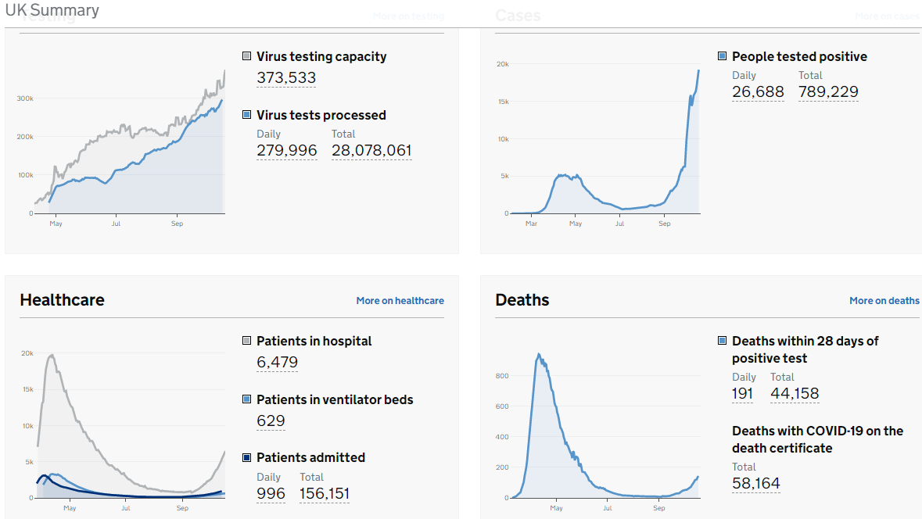The image size is (922, 519).
Task: Click total patients admitted value 156,151
Action: tap(325, 493)
